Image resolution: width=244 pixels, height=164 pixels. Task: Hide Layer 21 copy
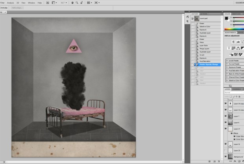point(226,110)
